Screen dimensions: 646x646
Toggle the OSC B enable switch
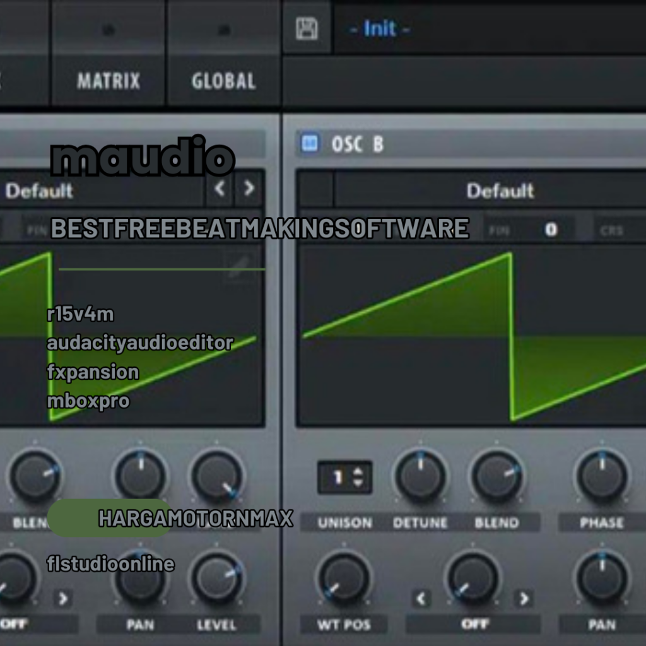[310, 144]
